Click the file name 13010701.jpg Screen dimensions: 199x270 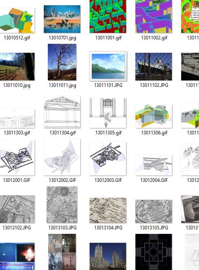[62, 38]
